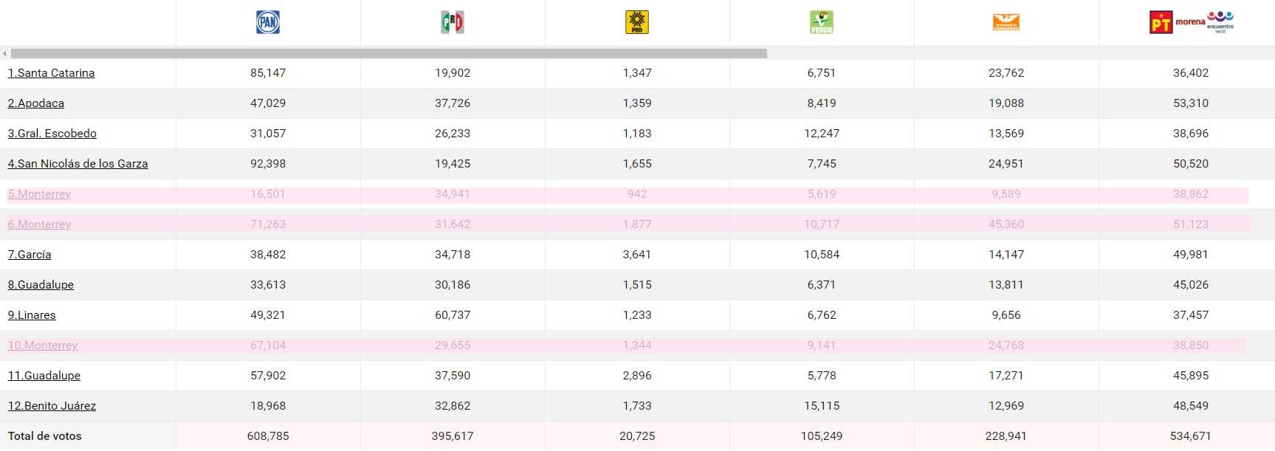Click the Verde party logo

(822, 22)
